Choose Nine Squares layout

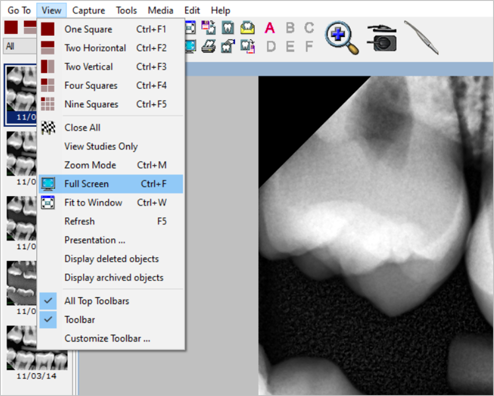(x=111, y=104)
